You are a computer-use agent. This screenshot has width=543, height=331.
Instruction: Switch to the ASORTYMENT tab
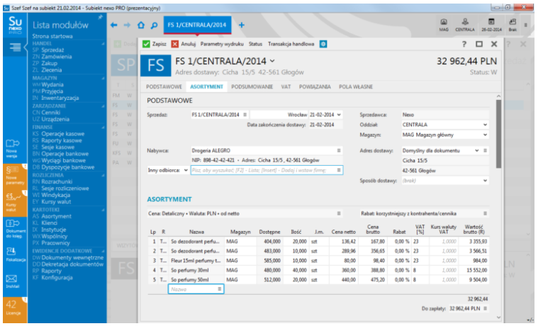pyautogui.click(x=206, y=87)
